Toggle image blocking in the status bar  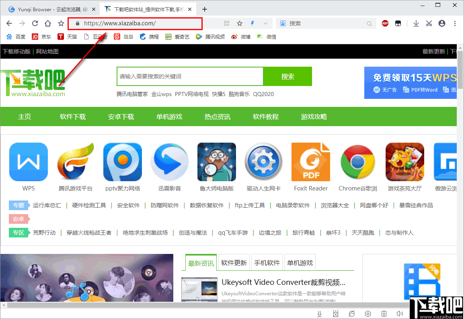[336, 314]
